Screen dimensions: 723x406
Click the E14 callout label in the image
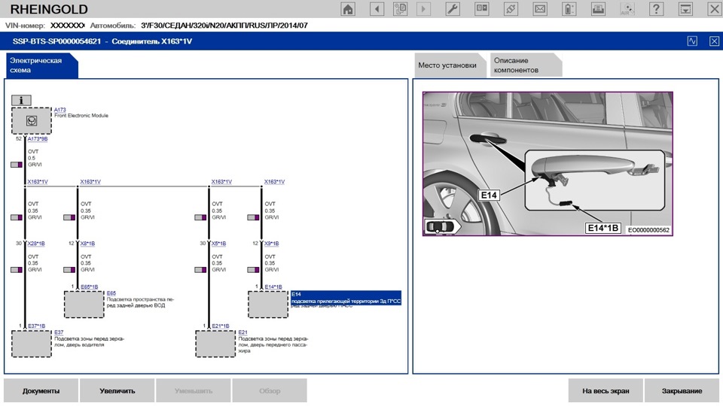point(489,195)
